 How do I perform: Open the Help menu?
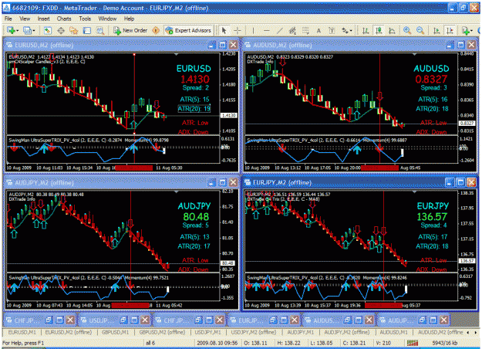129,19
